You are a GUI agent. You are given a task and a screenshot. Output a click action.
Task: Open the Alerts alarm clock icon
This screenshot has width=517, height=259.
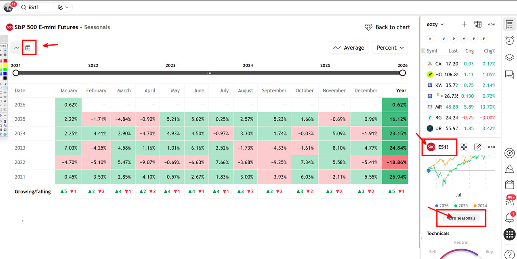509,40
